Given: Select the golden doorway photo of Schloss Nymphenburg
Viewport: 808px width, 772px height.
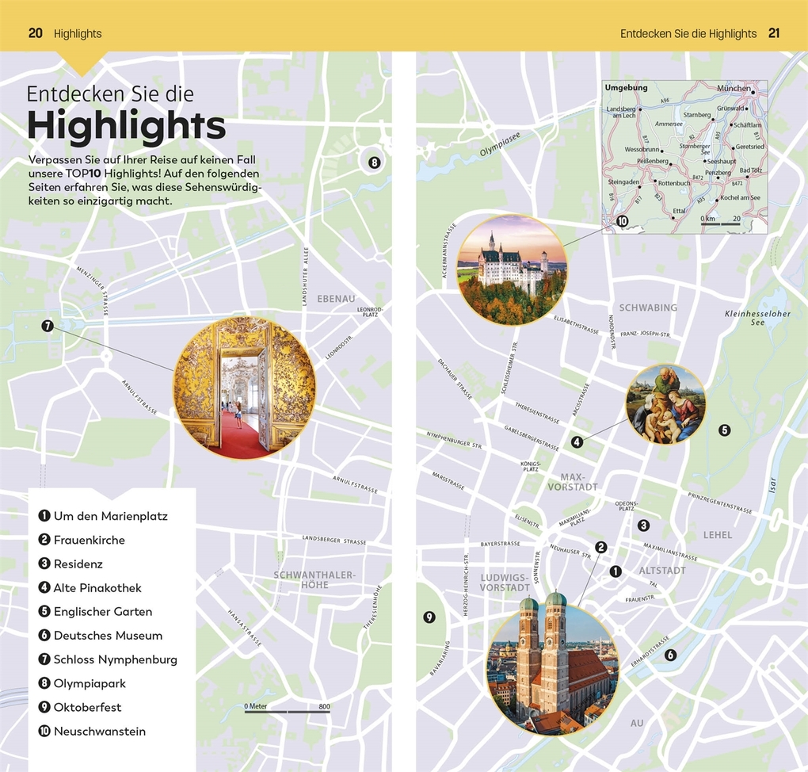Looking at the screenshot, I should point(245,388).
